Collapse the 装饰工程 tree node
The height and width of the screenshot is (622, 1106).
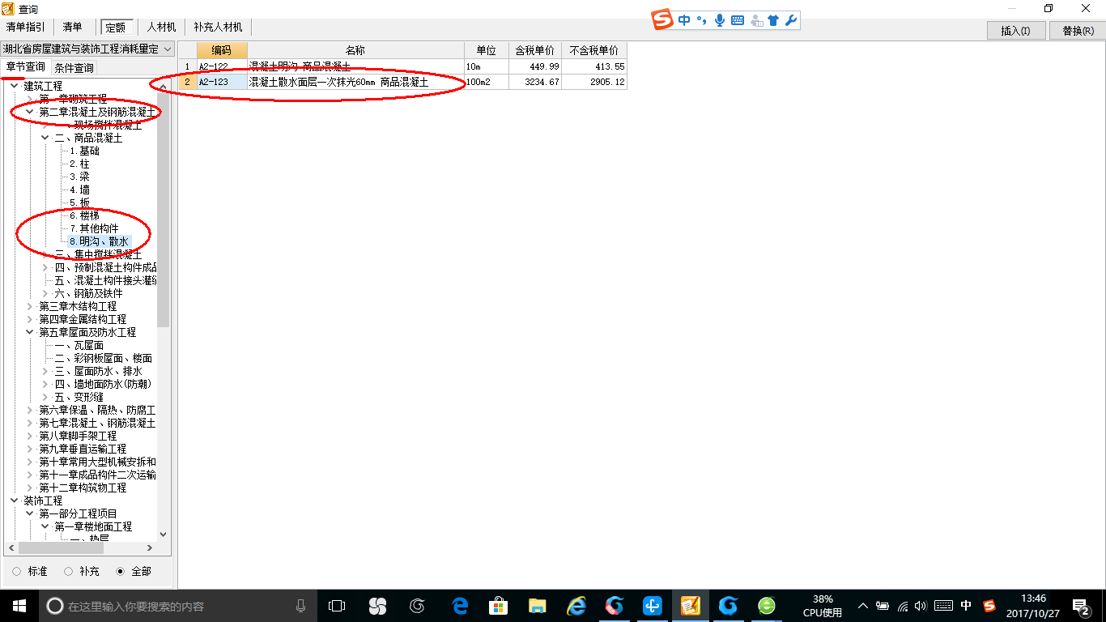(x=14, y=501)
